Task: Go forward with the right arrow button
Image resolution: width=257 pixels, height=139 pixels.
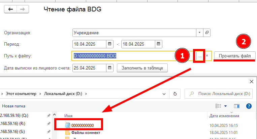Action: tap(23, 9)
